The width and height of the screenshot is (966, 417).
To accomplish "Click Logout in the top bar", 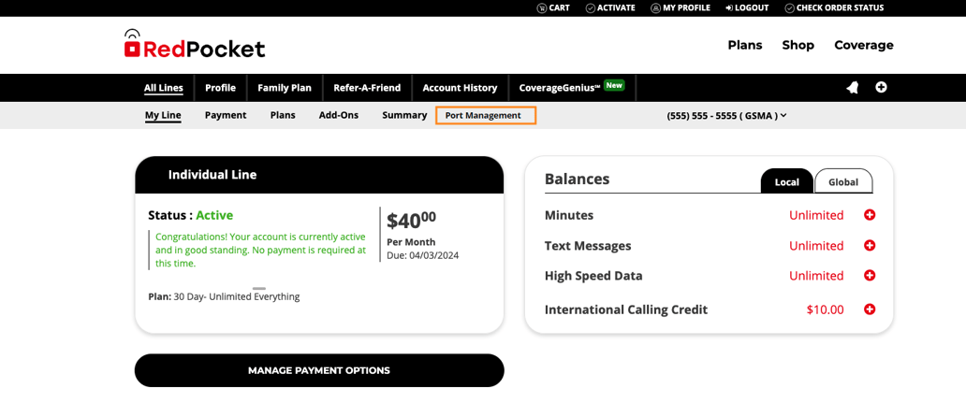I will pos(747,8).
